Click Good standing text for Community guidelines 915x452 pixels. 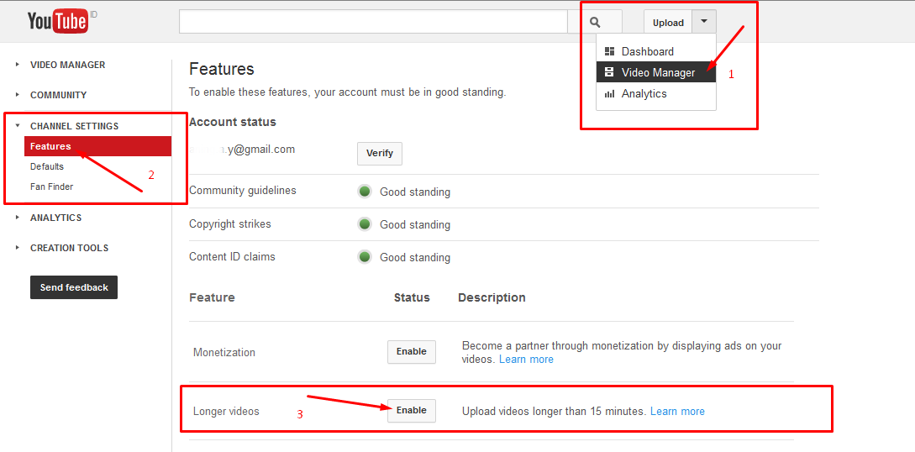click(415, 192)
